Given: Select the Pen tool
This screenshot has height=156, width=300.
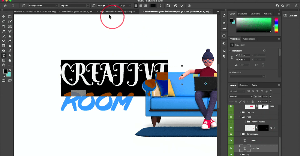Looking at the screenshot, I should (x=10, y=51).
